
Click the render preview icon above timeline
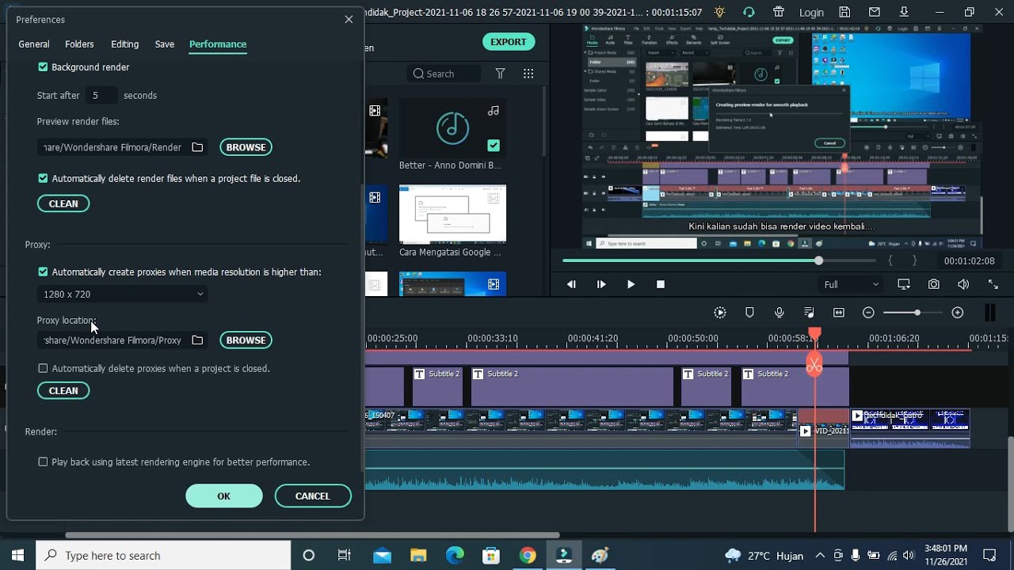click(719, 313)
